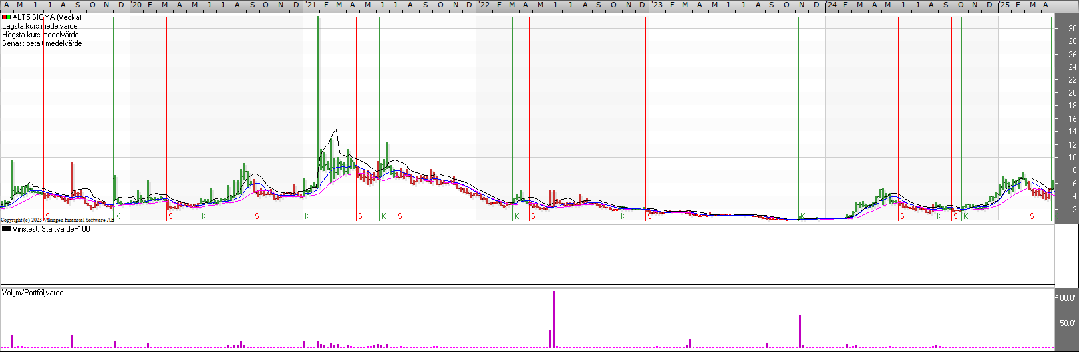
Task: Click the Volym/Portföljvärde panel label
Action: 33,293
